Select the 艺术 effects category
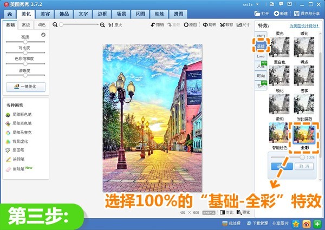This screenshot has height=230, width=325. pyautogui.click(x=261, y=86)
